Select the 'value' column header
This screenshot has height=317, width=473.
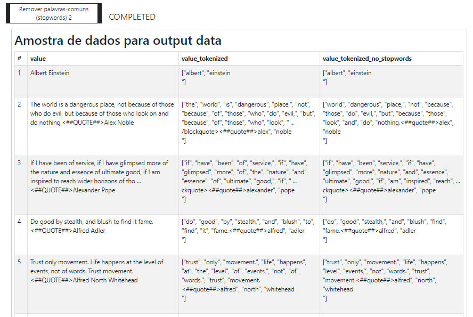(103, 59)
